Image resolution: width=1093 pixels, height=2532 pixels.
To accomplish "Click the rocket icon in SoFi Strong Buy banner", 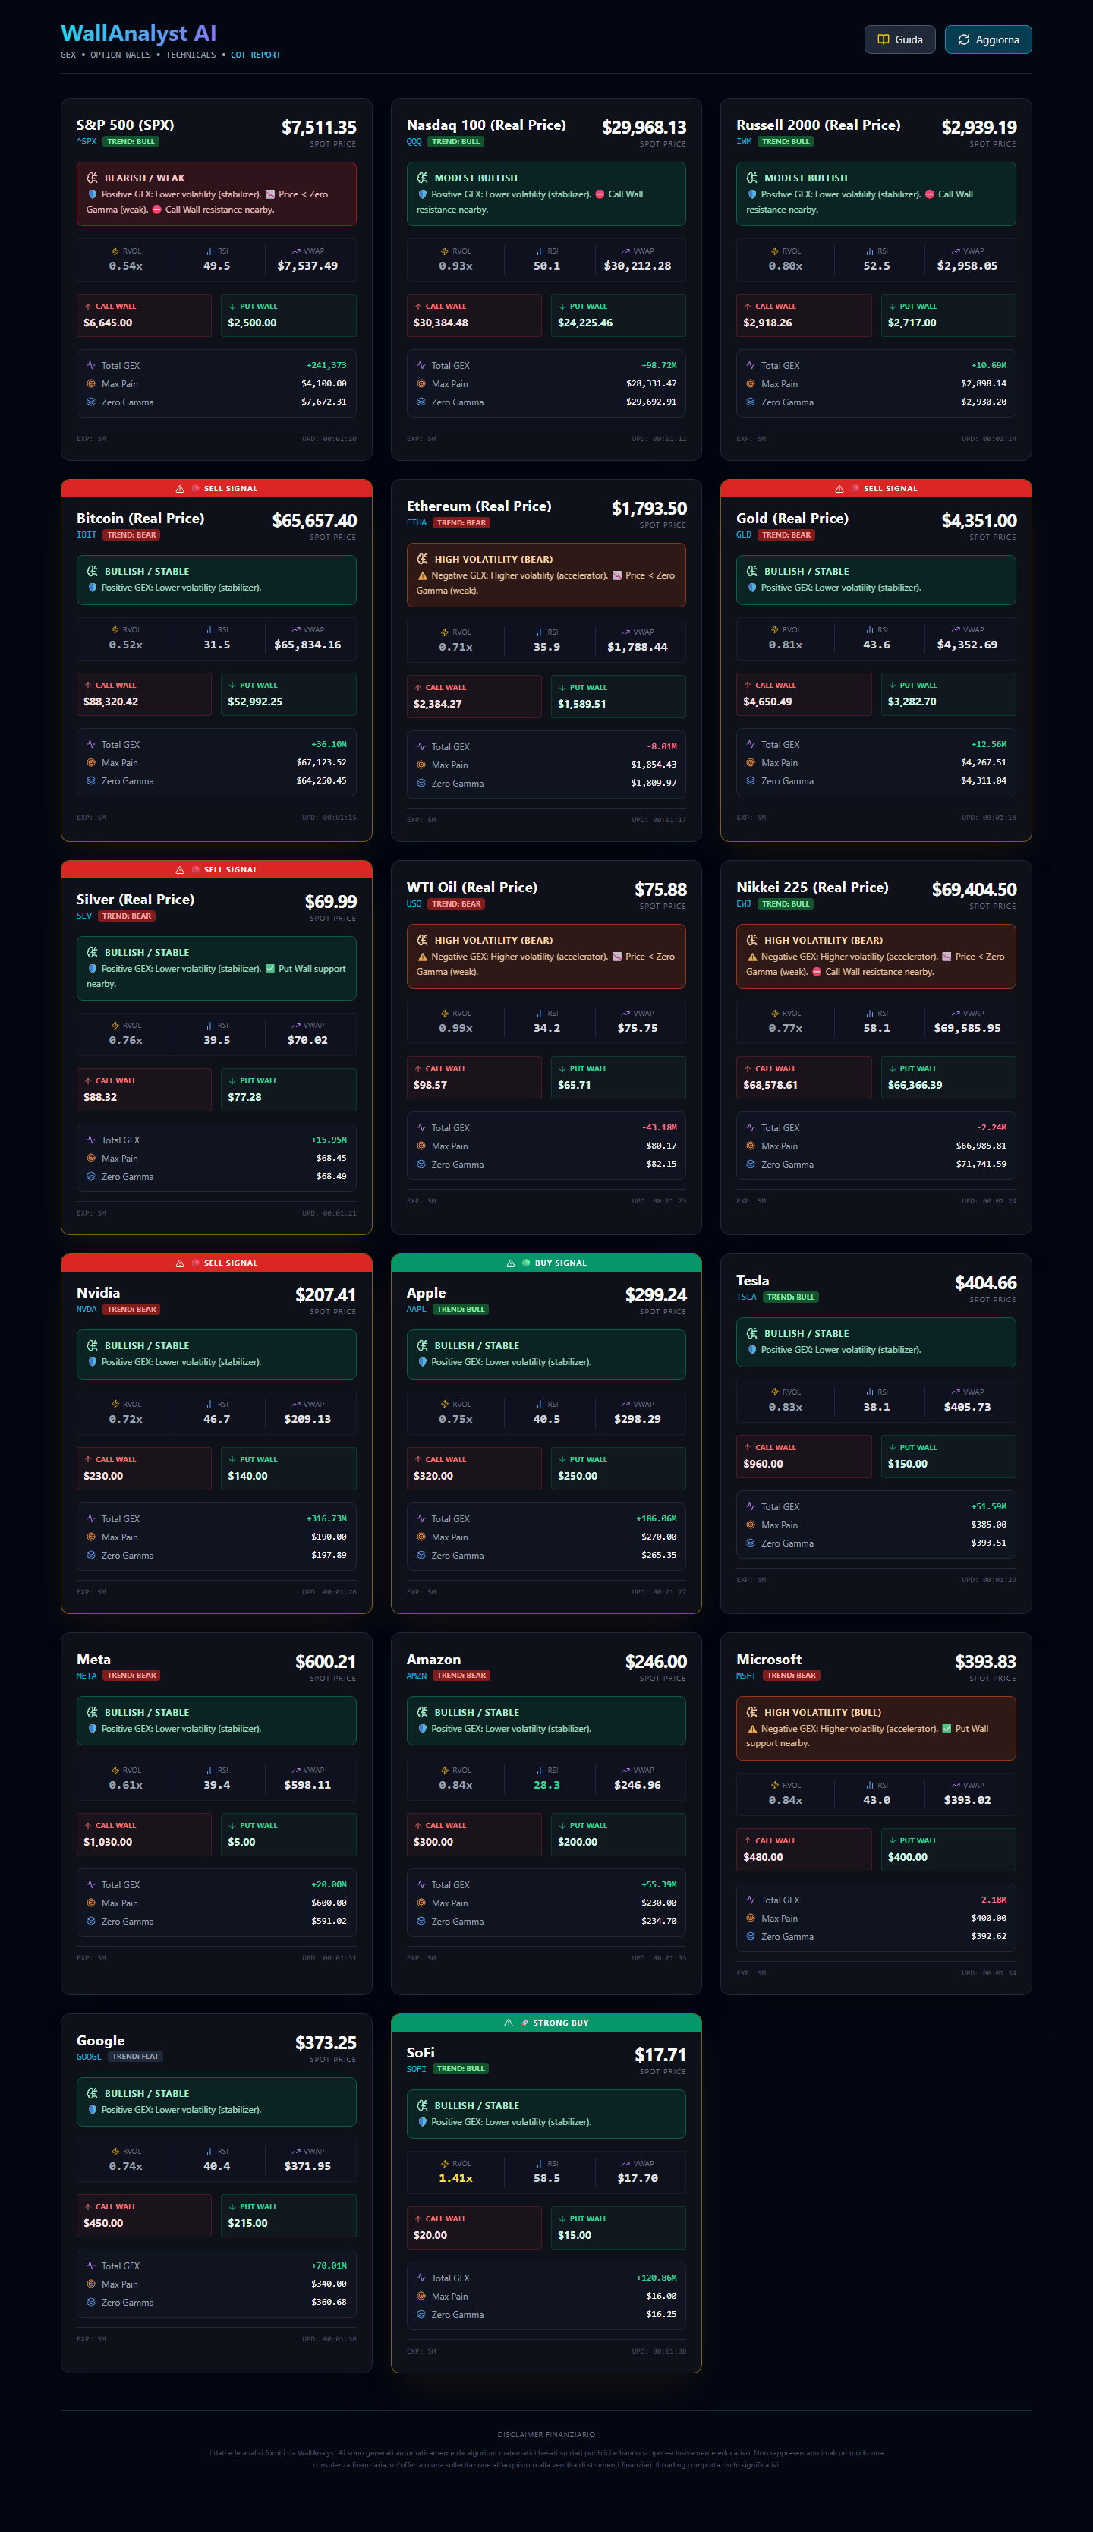I will (x=525, y=2023).
